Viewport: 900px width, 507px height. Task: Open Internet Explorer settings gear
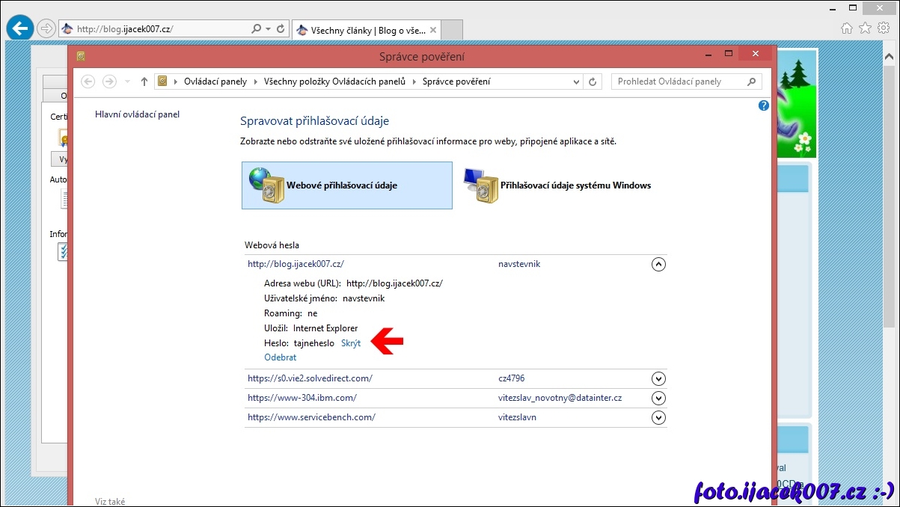point(884,28)
